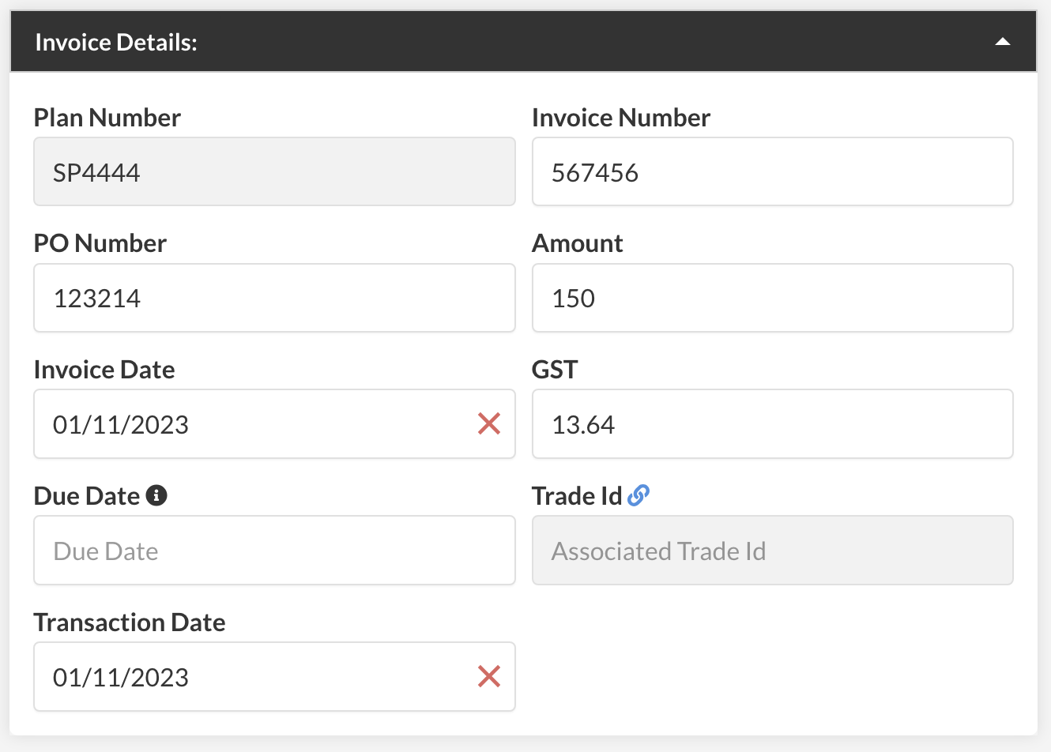
Task: Click the GST label
Action: pos(555,370)
